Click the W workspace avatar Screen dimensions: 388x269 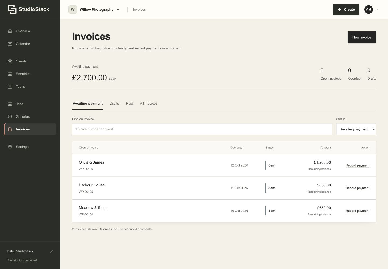(x=73, y=9)
